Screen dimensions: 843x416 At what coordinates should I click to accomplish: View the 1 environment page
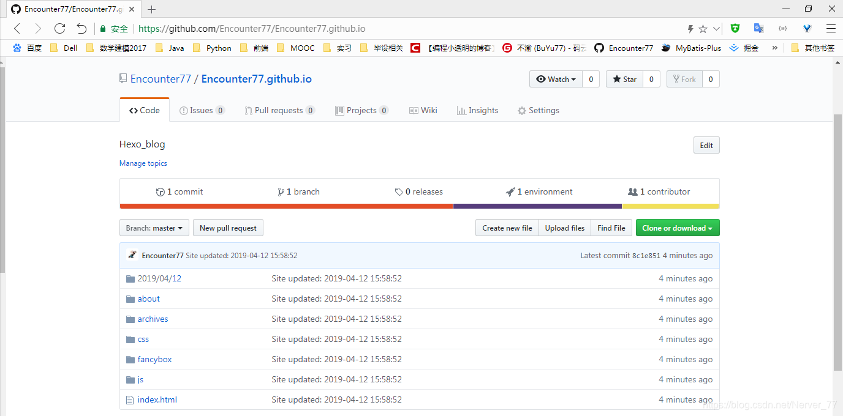(x=539, y=191)
